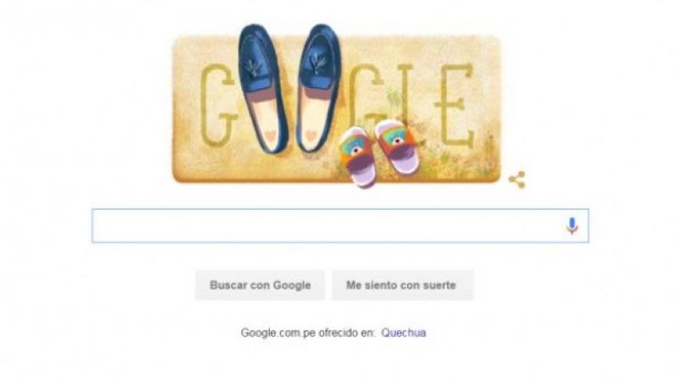677x381 pixels.
Task: Click the Google.com.pe ofrecido en text
Action: click(308, 333)
